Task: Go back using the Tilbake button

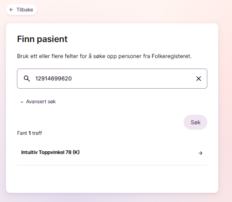Action: pos(21,10)
